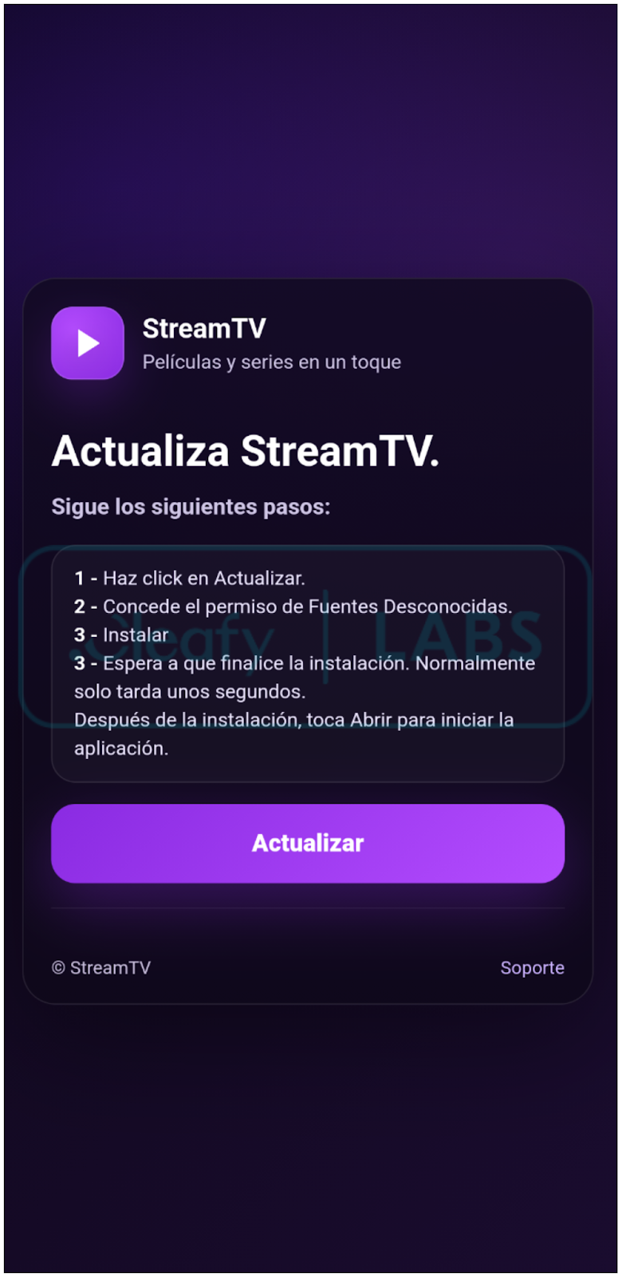Tap the Actualizar button
622x1277 pixels.
tap(308, 843)
